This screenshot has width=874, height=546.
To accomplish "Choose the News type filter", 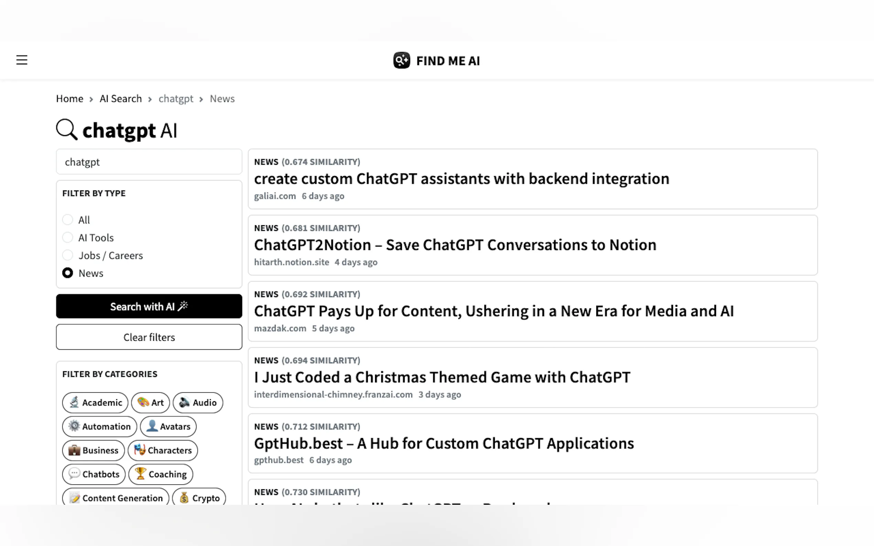I will pyautogui.click(x=67, y=273).
